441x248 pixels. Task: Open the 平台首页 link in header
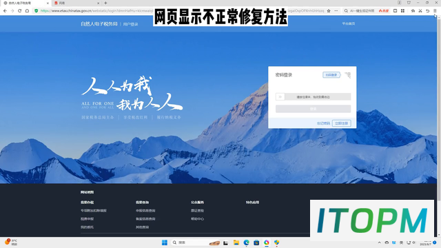click(x=348, y=23)
